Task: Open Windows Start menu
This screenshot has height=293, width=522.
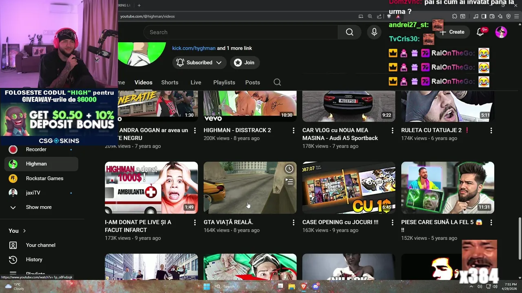Action: [207, 286]
